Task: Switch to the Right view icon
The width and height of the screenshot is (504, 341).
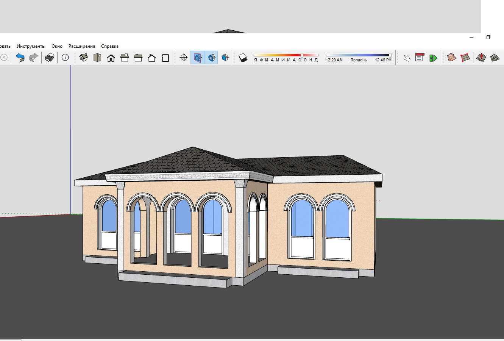Action: coord(125,58)
